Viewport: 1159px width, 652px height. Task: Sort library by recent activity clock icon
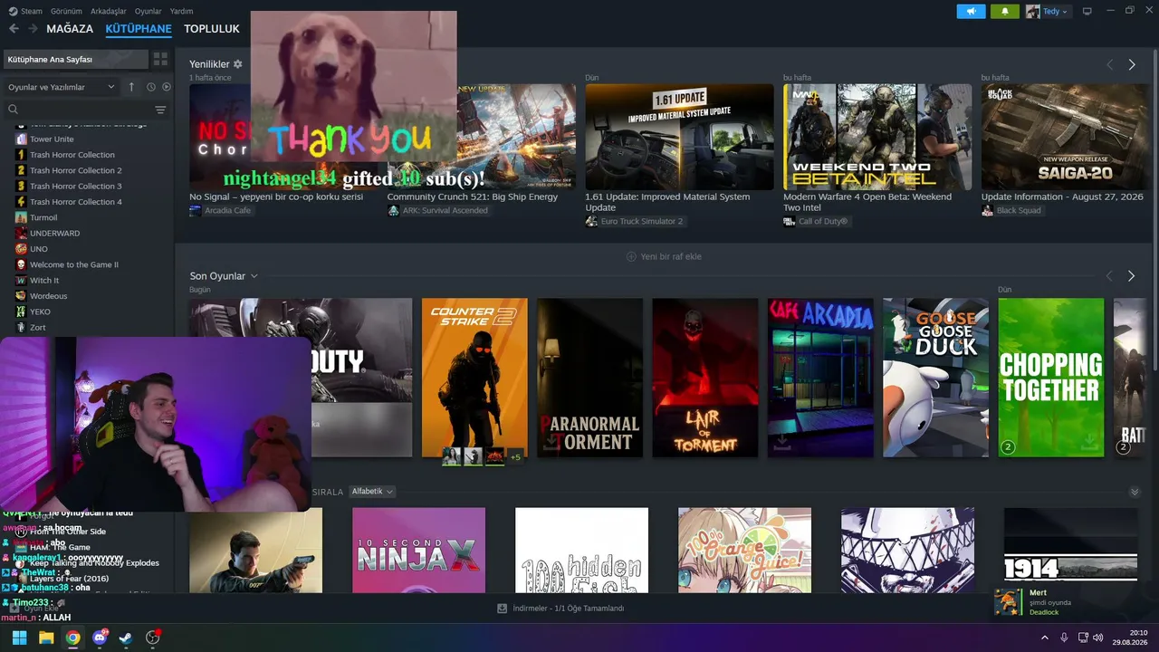point(150,87)
